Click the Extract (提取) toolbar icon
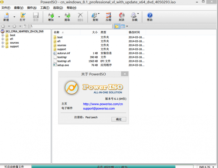The height and width of the screenshot is (168, 218). tap(67, 17)
